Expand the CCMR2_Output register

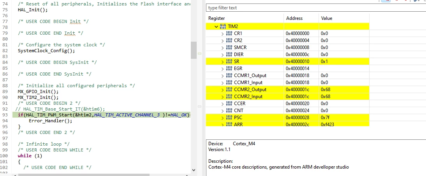[223, 90]
